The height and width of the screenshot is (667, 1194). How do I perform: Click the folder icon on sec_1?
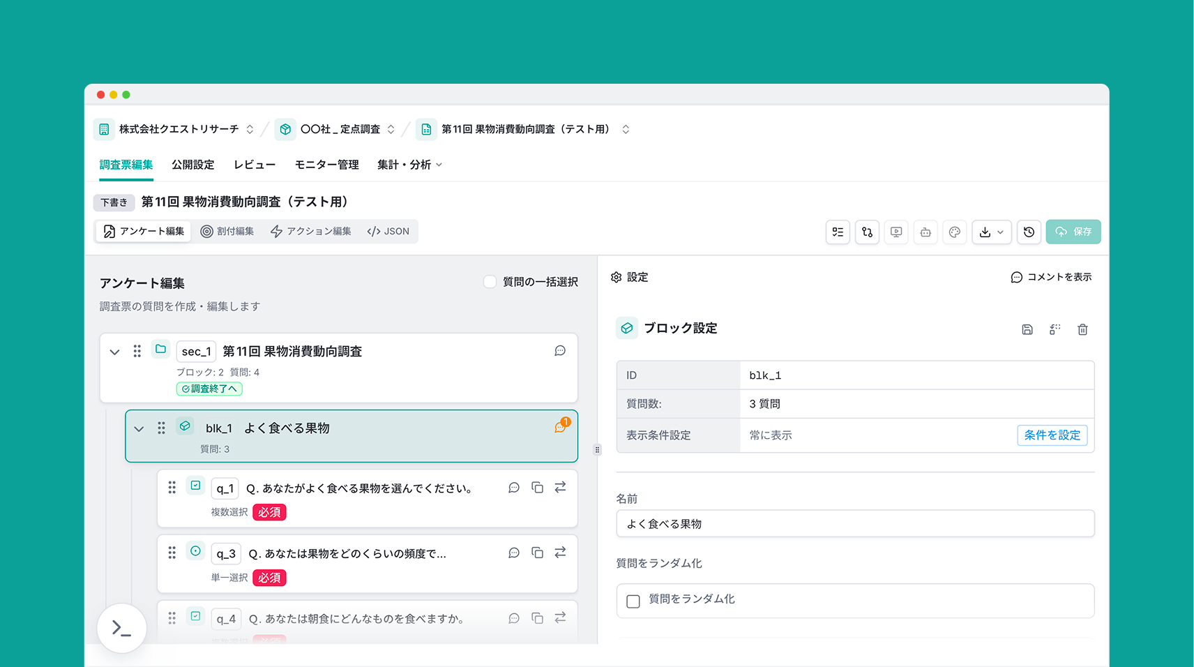[x=161, y=349]
